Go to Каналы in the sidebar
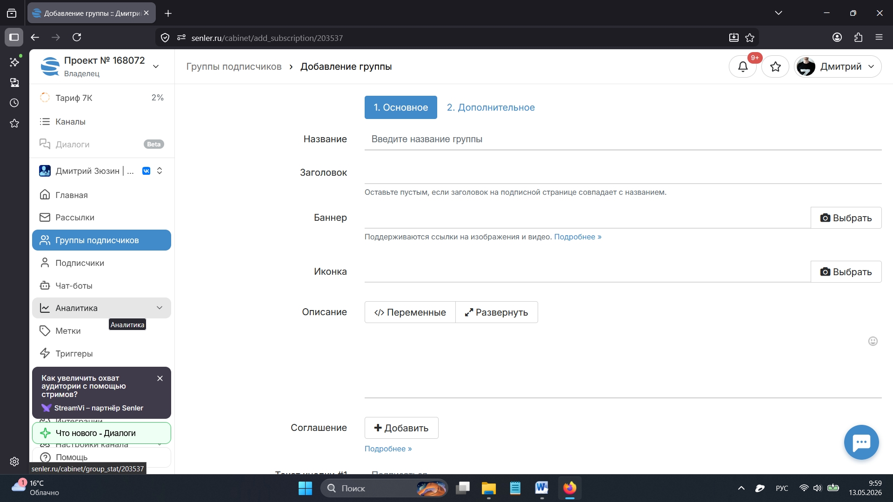Screen dimensions: 893x502 point(102,121)
